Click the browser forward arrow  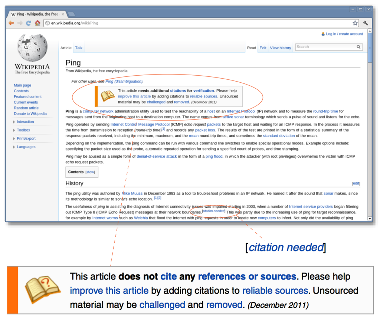(x=20, y=23)
